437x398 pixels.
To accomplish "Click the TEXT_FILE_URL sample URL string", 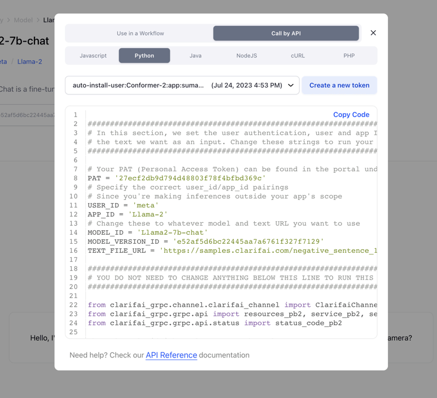I will tap(268, 251).
